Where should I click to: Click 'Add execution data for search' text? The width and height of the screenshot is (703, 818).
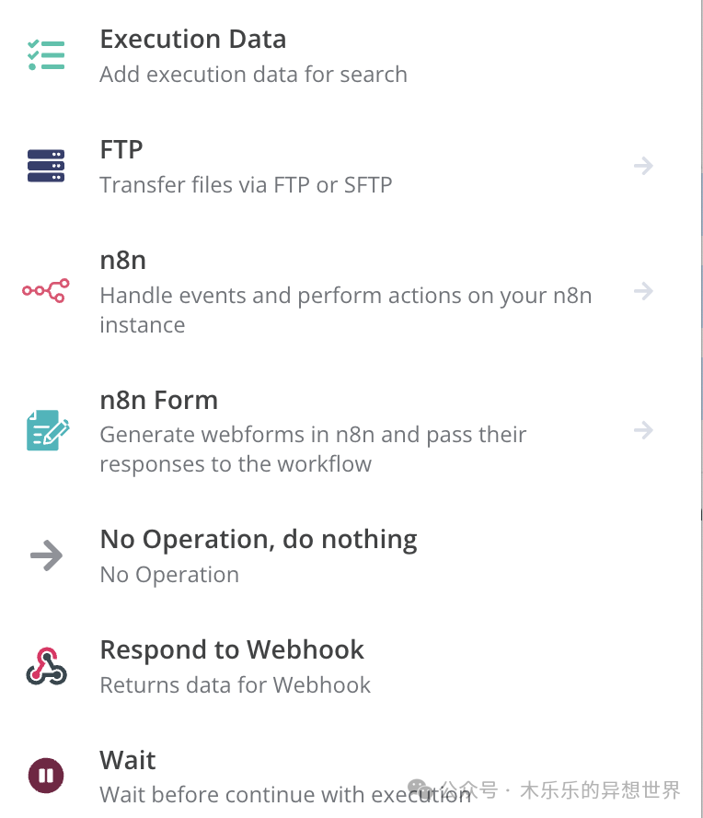tap(253, 75)
